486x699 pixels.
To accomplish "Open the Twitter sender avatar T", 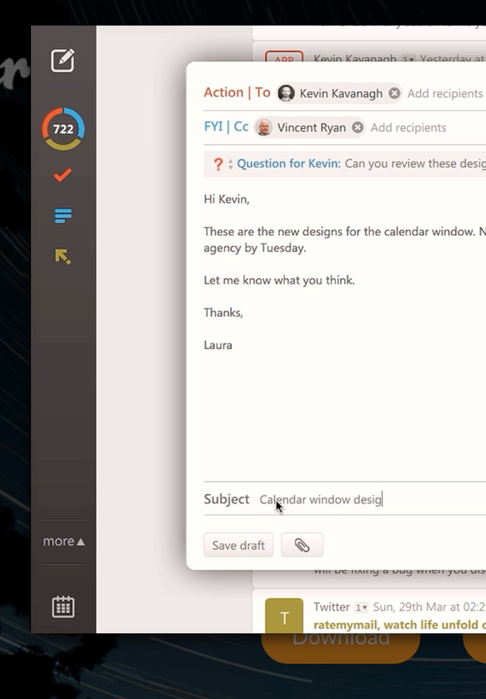I will pyautogui.click(x=284, y=616).
